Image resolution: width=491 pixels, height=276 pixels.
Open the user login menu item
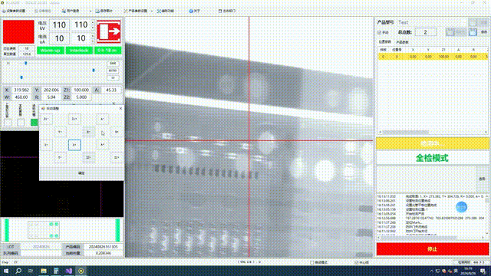[x=71, y=11]
